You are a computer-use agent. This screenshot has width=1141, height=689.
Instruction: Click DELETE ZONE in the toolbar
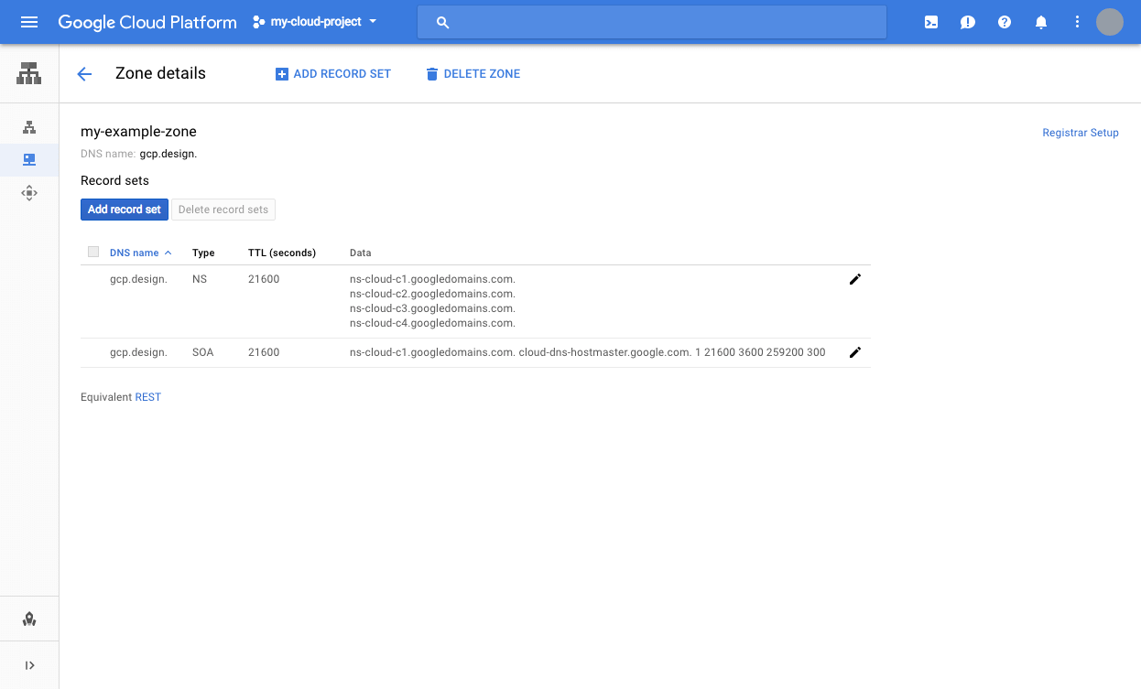(473, 74)
